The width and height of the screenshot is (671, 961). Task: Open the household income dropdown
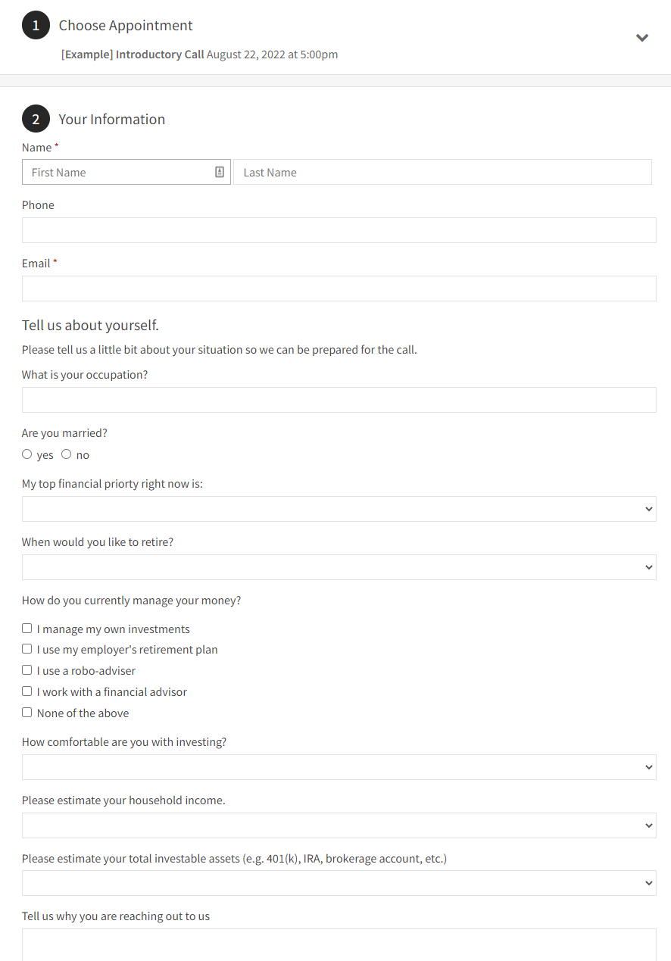tap(339, 825)
